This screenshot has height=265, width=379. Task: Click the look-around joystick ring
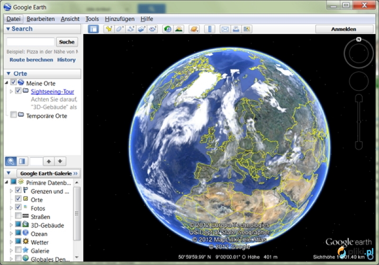coord(359,53)
